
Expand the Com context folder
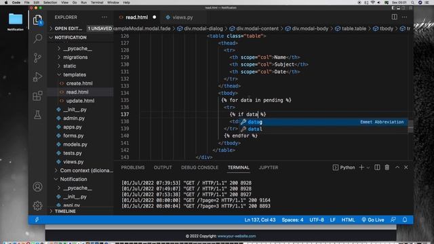point(86,170)
